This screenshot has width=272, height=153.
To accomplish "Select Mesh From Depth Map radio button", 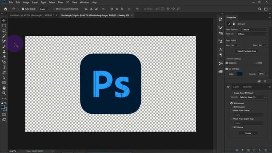I will (231, 119).
